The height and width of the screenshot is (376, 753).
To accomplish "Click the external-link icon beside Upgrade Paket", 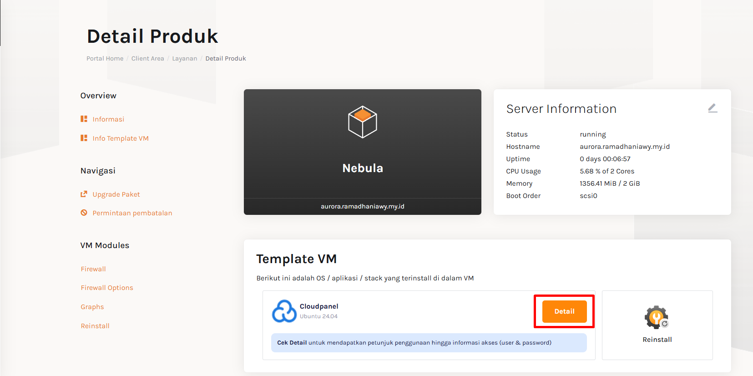I will [x=84, y=194].
